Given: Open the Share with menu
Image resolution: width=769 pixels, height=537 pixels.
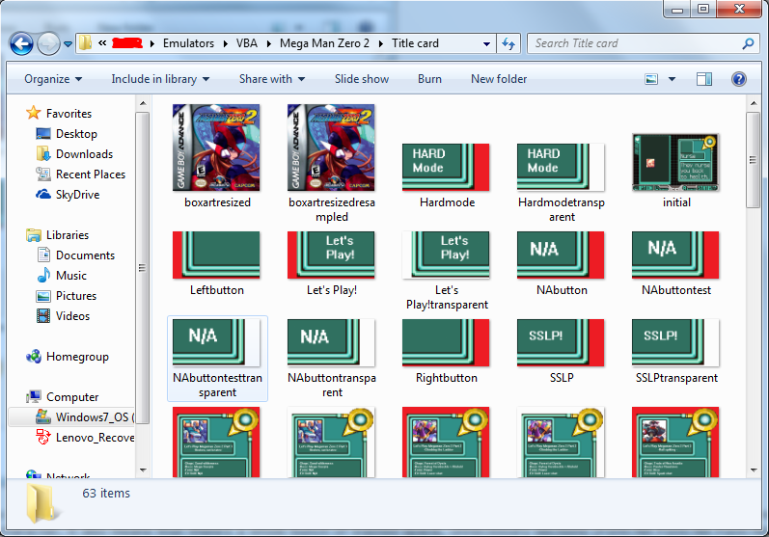Looking at the screenshot, I should tap(272, 79).
